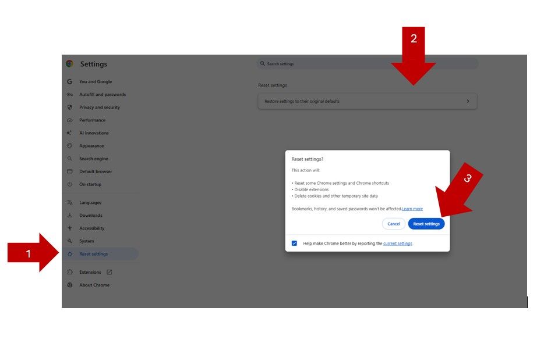Viewport: 551px width, 340px height.
Task: Click the Reset settings clock icon
Action: click(69, 254)
